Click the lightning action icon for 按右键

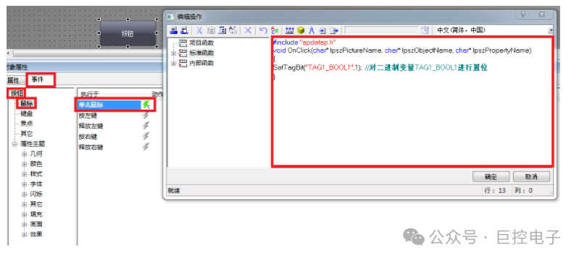[x=146, y=136]
